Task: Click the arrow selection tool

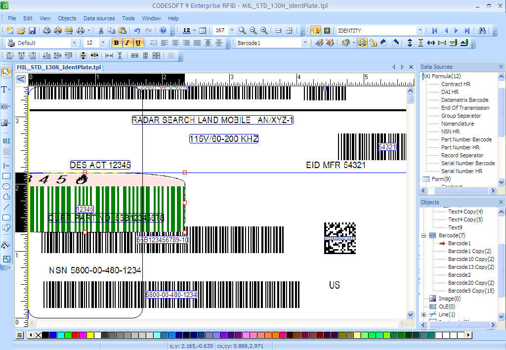Action: [6, 72]
